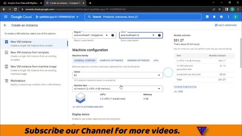The height and width of the screenshot is (136, 242).
Task: Click the Marketplace cart icon
Action: [x=6, y=81]
